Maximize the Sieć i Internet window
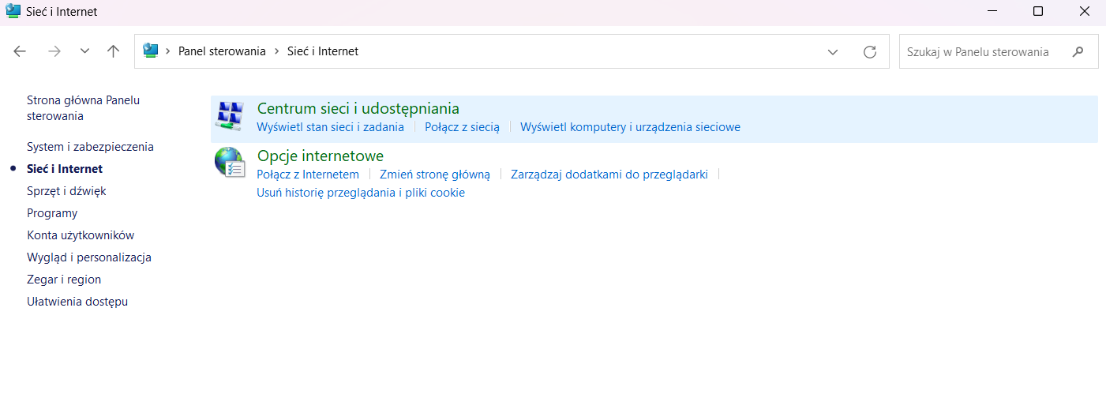The width and height of the screenshot is (1106, 413). pyautogui.click(x=1038, y=12)
